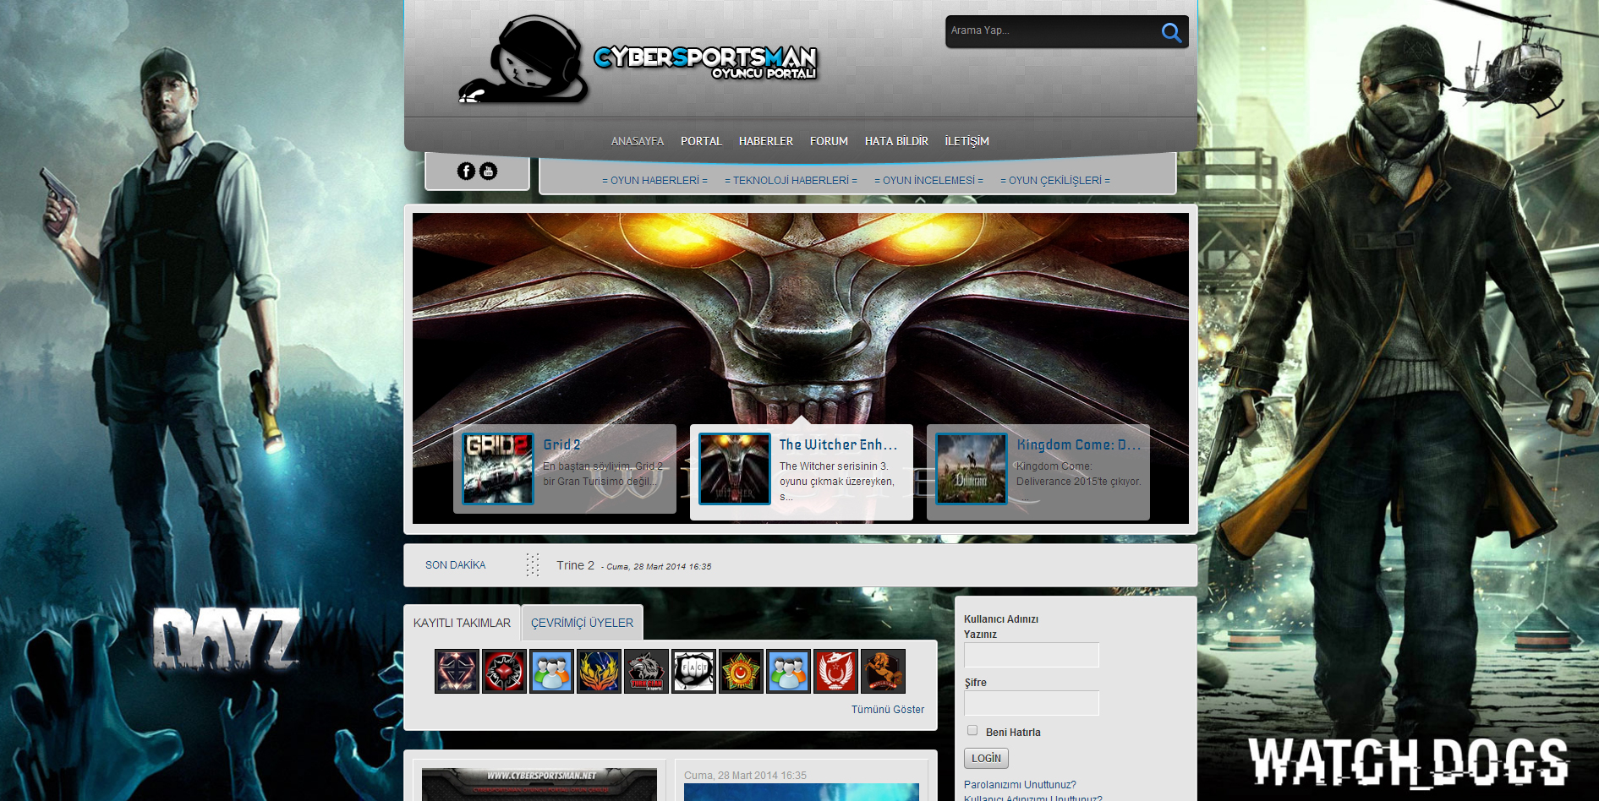Open the green star crescent team avatar
Screen dimensions: 1599x801
[x=741, y=672]
